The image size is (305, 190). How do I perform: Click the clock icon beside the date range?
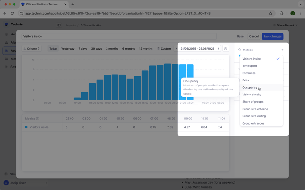pyautogui.click(x=225, y=49)
